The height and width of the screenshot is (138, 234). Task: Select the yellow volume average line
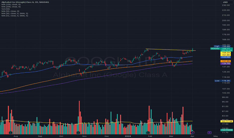point(96,123)
